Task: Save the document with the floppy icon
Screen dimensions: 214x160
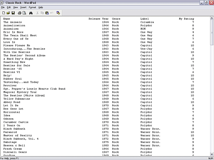Action: [13, 13]
